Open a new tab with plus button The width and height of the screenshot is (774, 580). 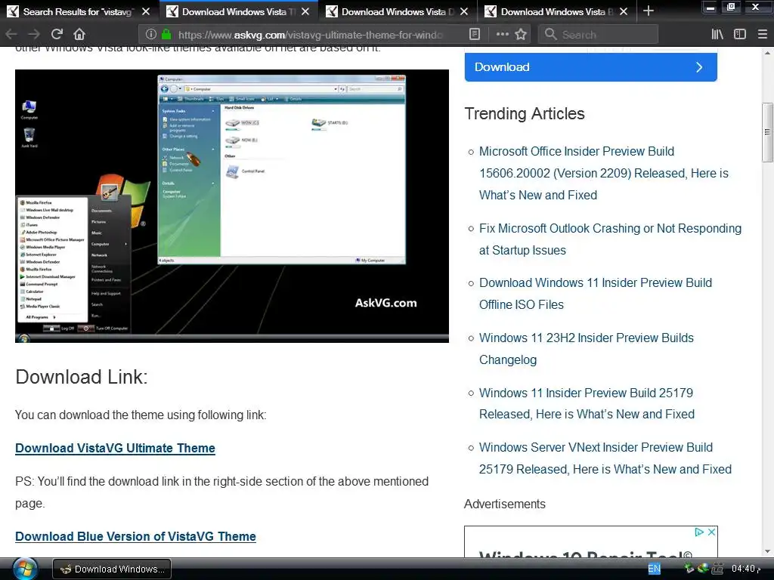click(649, 11)
